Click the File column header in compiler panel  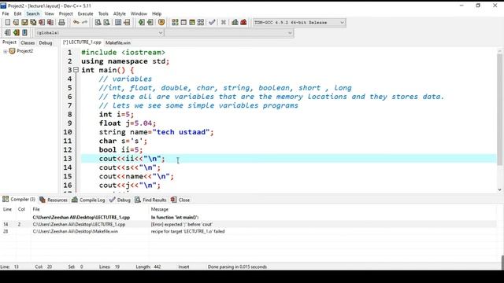(36, 209)
